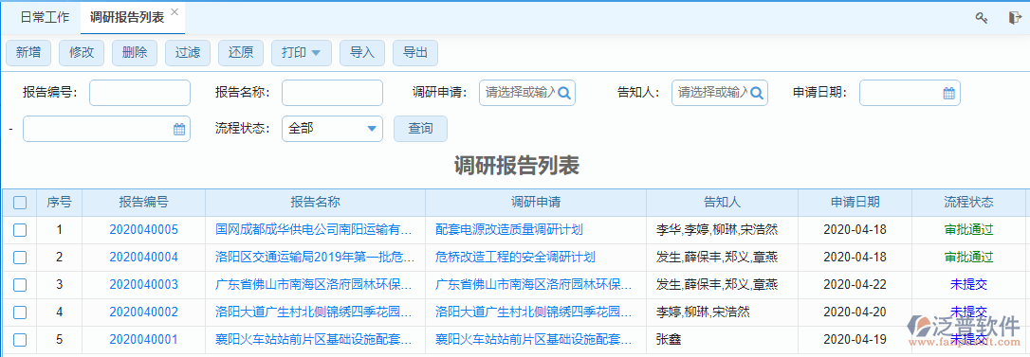The width and height of the screenshot is (1030, 357).
Task: Expand the 流程状态 combo box
Action: 332,129
